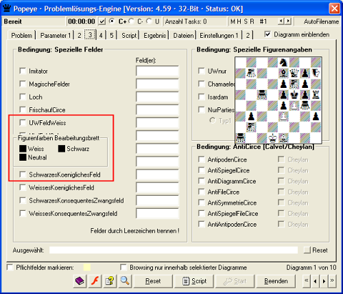Check WeissesKoeniglichesFeld

(x=23, y=188)
